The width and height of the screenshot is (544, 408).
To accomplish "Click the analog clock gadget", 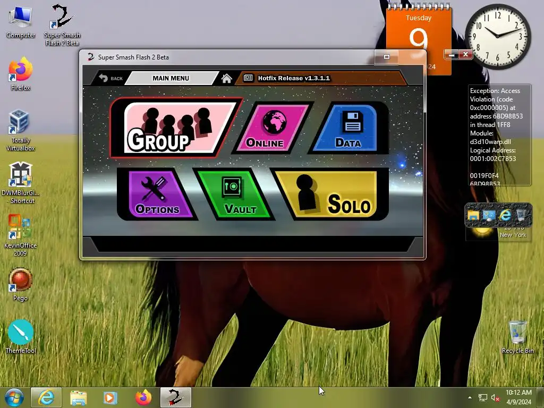I will [497, 36].
